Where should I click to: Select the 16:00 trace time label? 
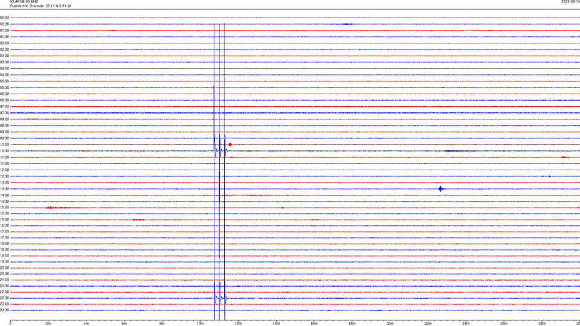coord(4,220)
